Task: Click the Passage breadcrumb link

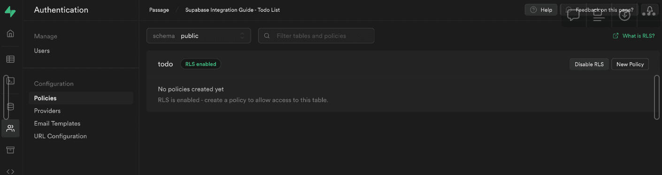Action: pos(159,10)
